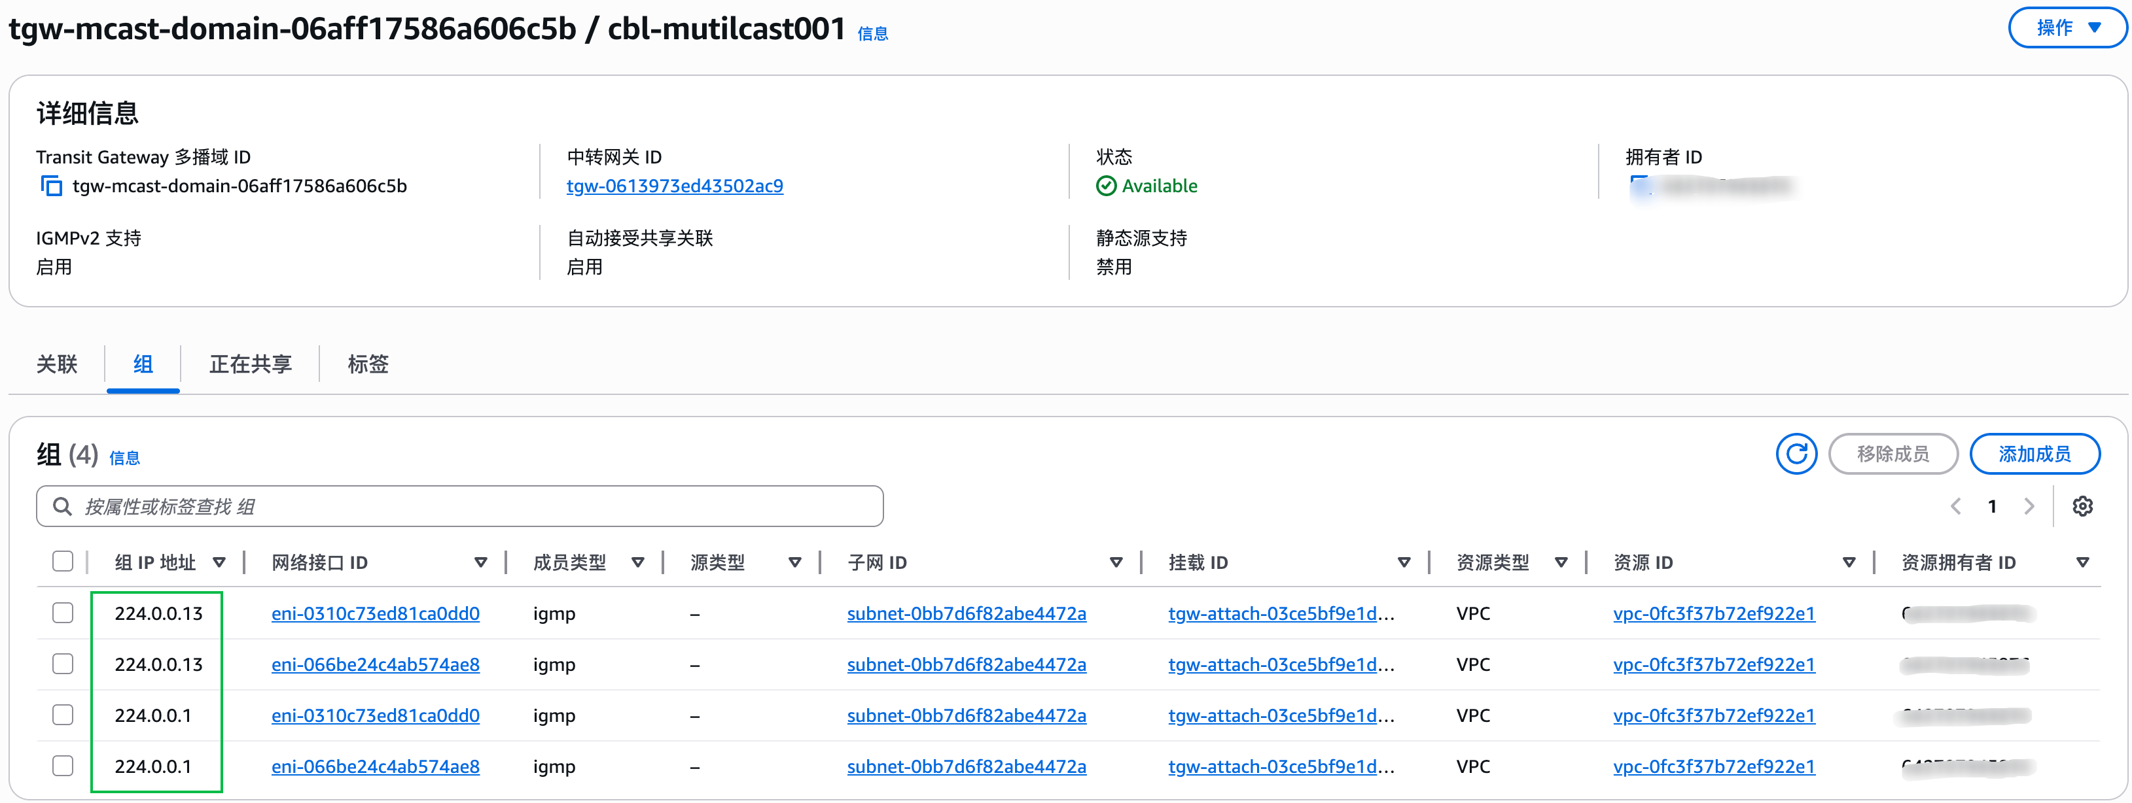Select first 224.0.0.13 row checkbox
The image size is (2132, 803).
click(63, 613)
